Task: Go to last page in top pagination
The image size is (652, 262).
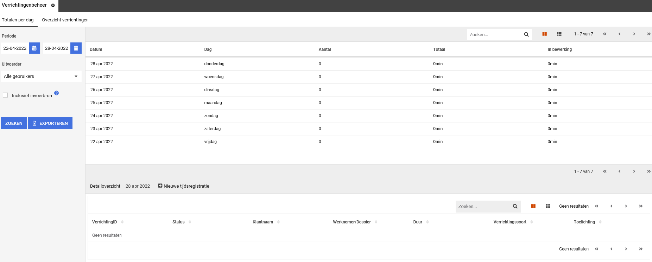Action: click(648, 34)
